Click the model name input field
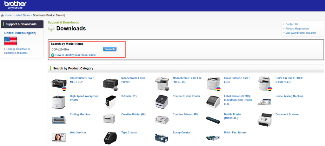The image size is (325, 146). [76, 50]
